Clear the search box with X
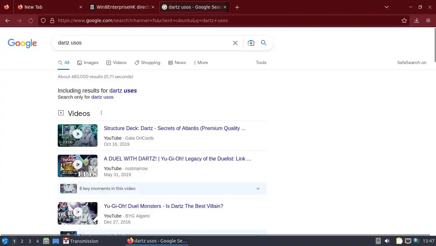Screen dimensions: 436x246 [x=235, y=43]
